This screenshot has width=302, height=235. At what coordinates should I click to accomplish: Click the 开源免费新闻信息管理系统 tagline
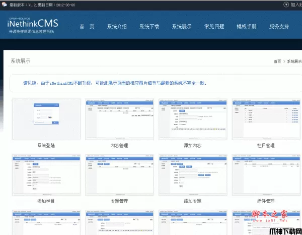31,31
